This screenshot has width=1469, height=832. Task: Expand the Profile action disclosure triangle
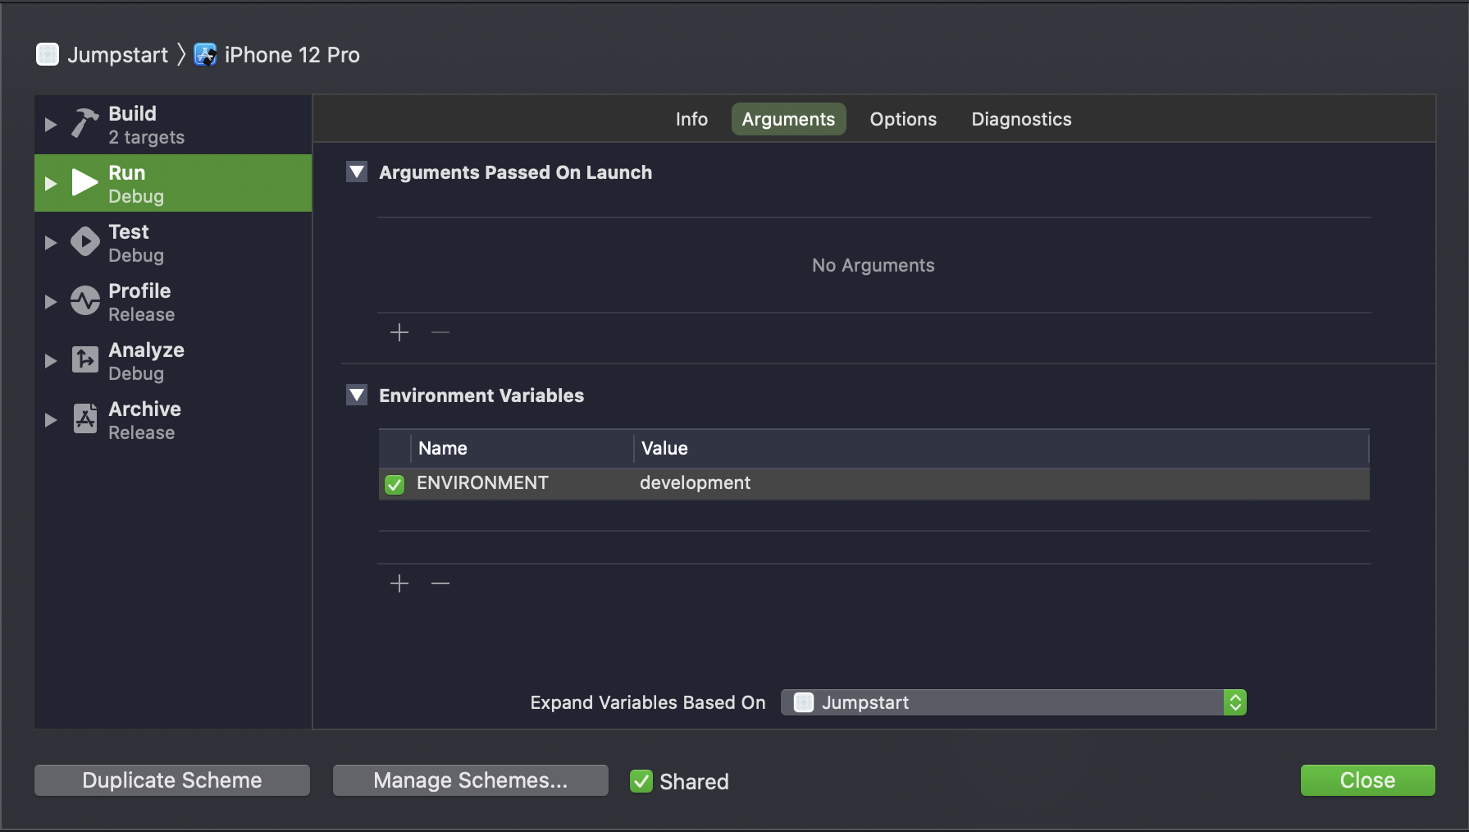point(51,302)
